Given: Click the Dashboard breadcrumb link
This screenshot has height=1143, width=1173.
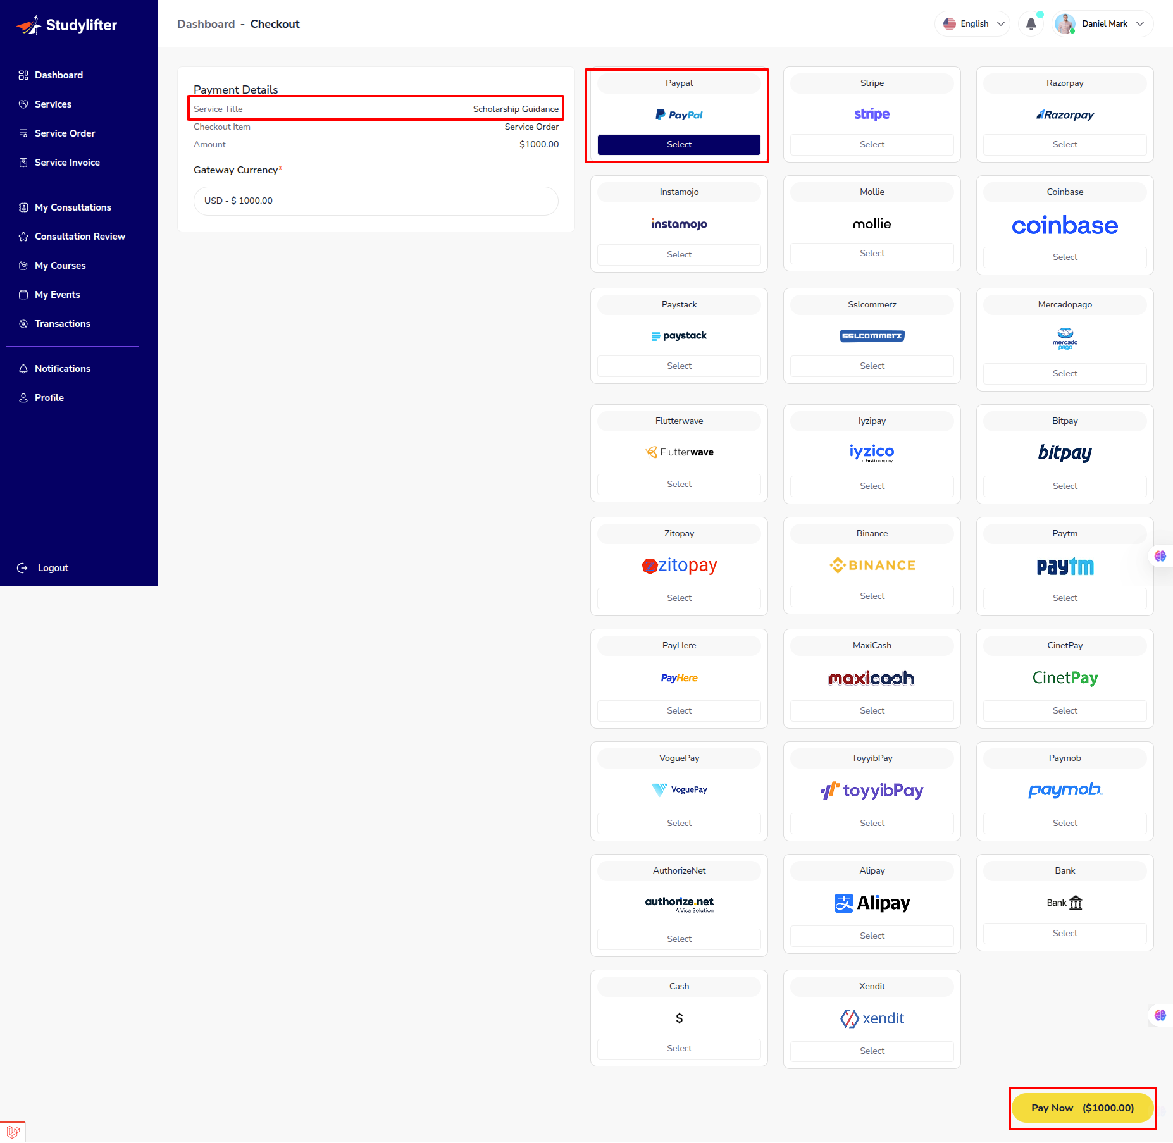Looking at the screenshot, I should click(x=206, y=24).
